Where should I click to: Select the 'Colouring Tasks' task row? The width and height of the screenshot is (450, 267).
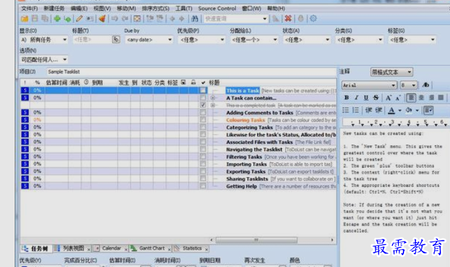pyautogui.click(x=178, y=120)
